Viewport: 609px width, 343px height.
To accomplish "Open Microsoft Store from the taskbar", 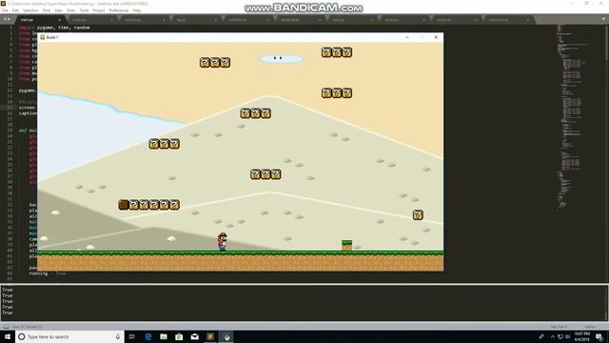I will pyautogui.click(x=179, y=336).
